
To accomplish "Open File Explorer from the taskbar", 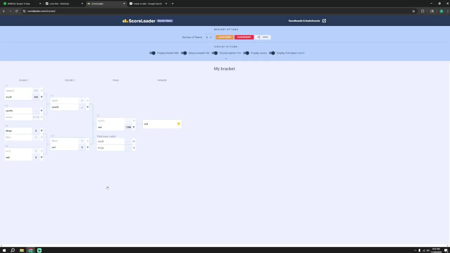I will pos(22,251).
